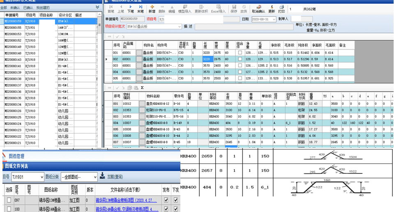Click the lookup button in material row 004
This screenshot has width=394, height=212.
tap(142, 123)
